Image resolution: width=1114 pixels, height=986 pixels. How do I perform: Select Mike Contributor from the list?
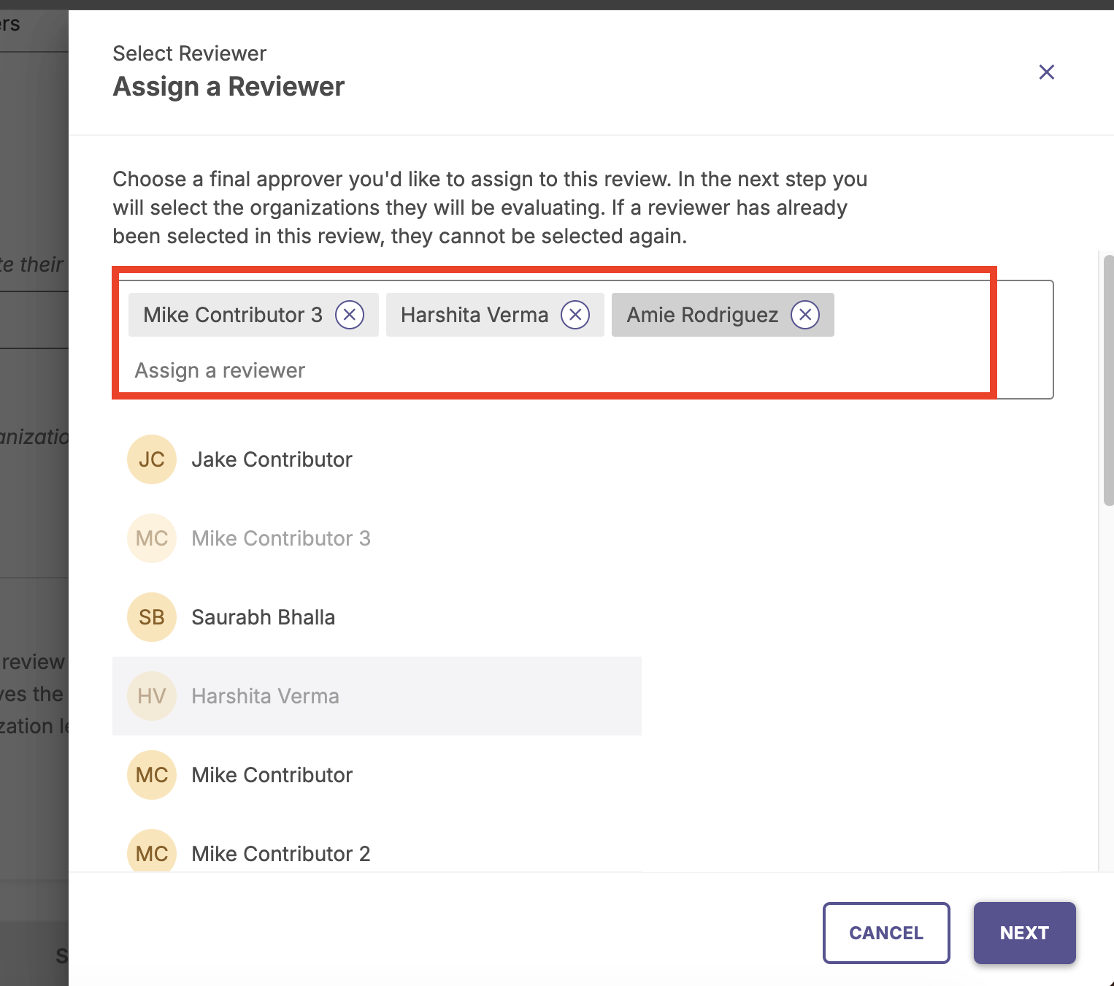pyautogui.click(x=377, y=775)
